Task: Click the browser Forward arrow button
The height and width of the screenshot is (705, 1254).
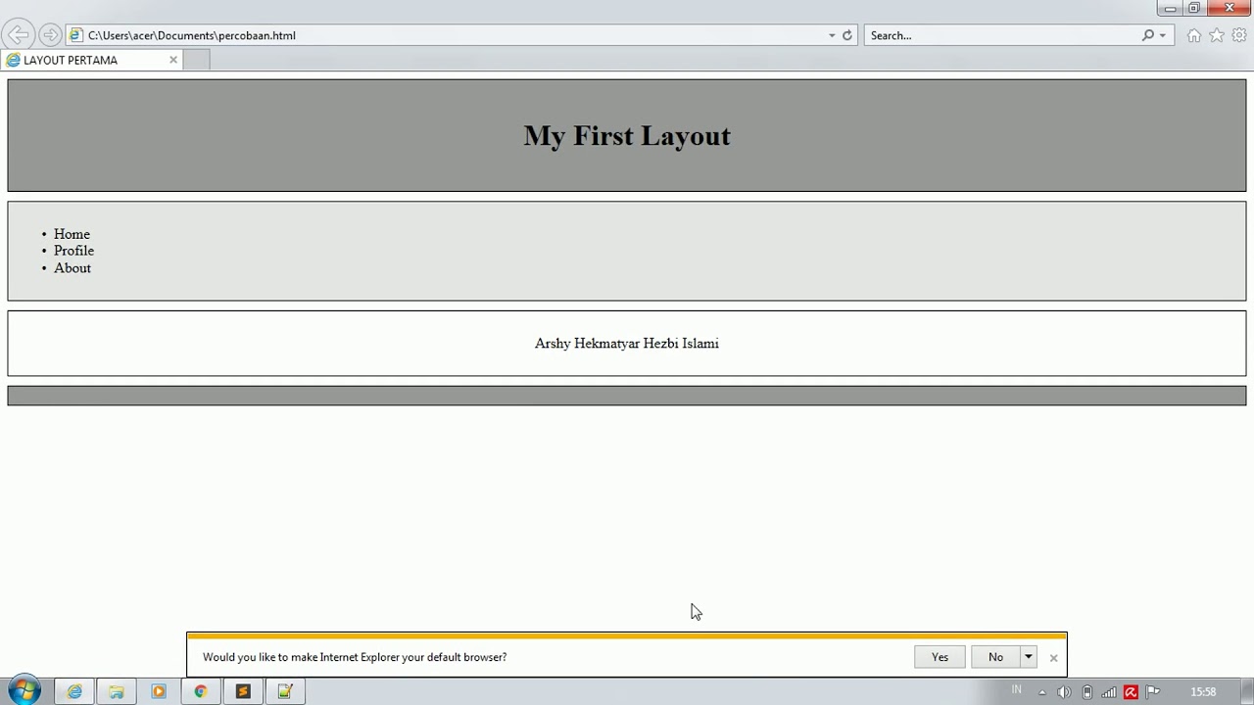Action: 49,35
